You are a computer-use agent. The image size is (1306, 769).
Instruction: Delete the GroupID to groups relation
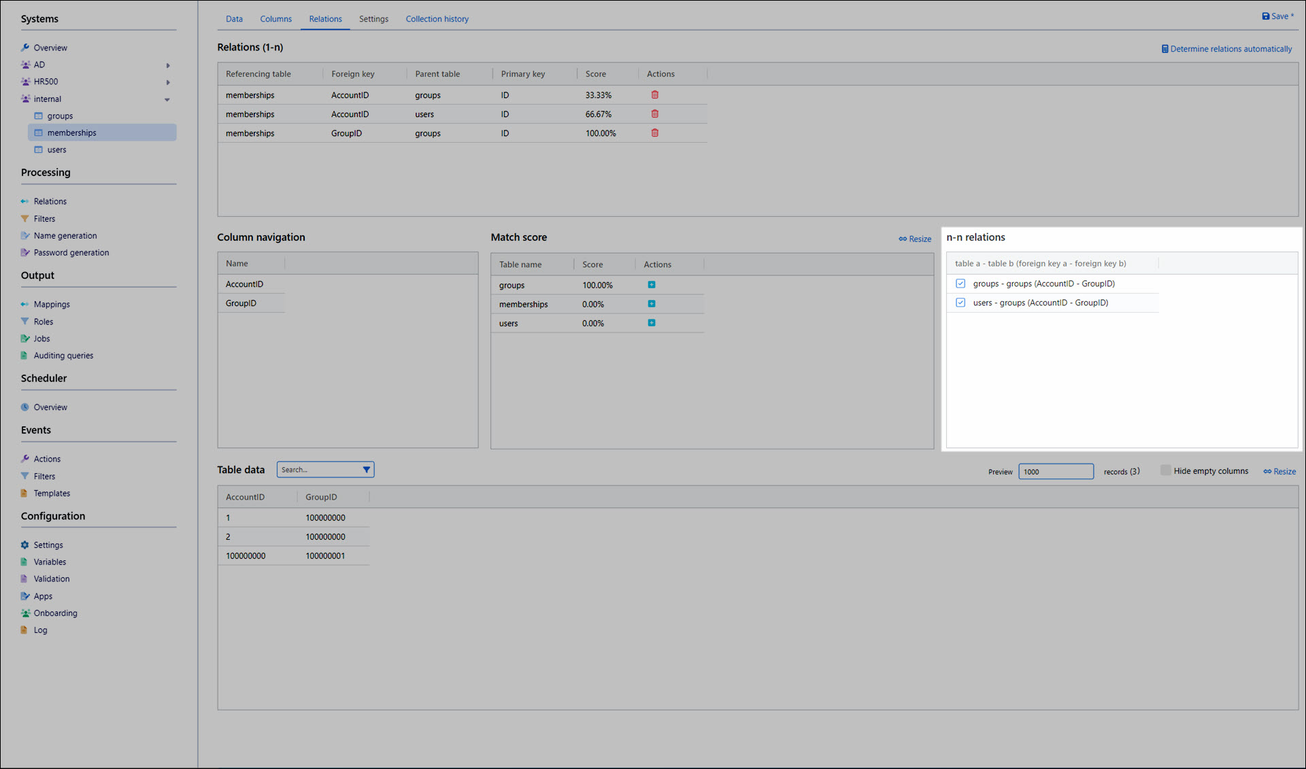(x=654, y=133)
